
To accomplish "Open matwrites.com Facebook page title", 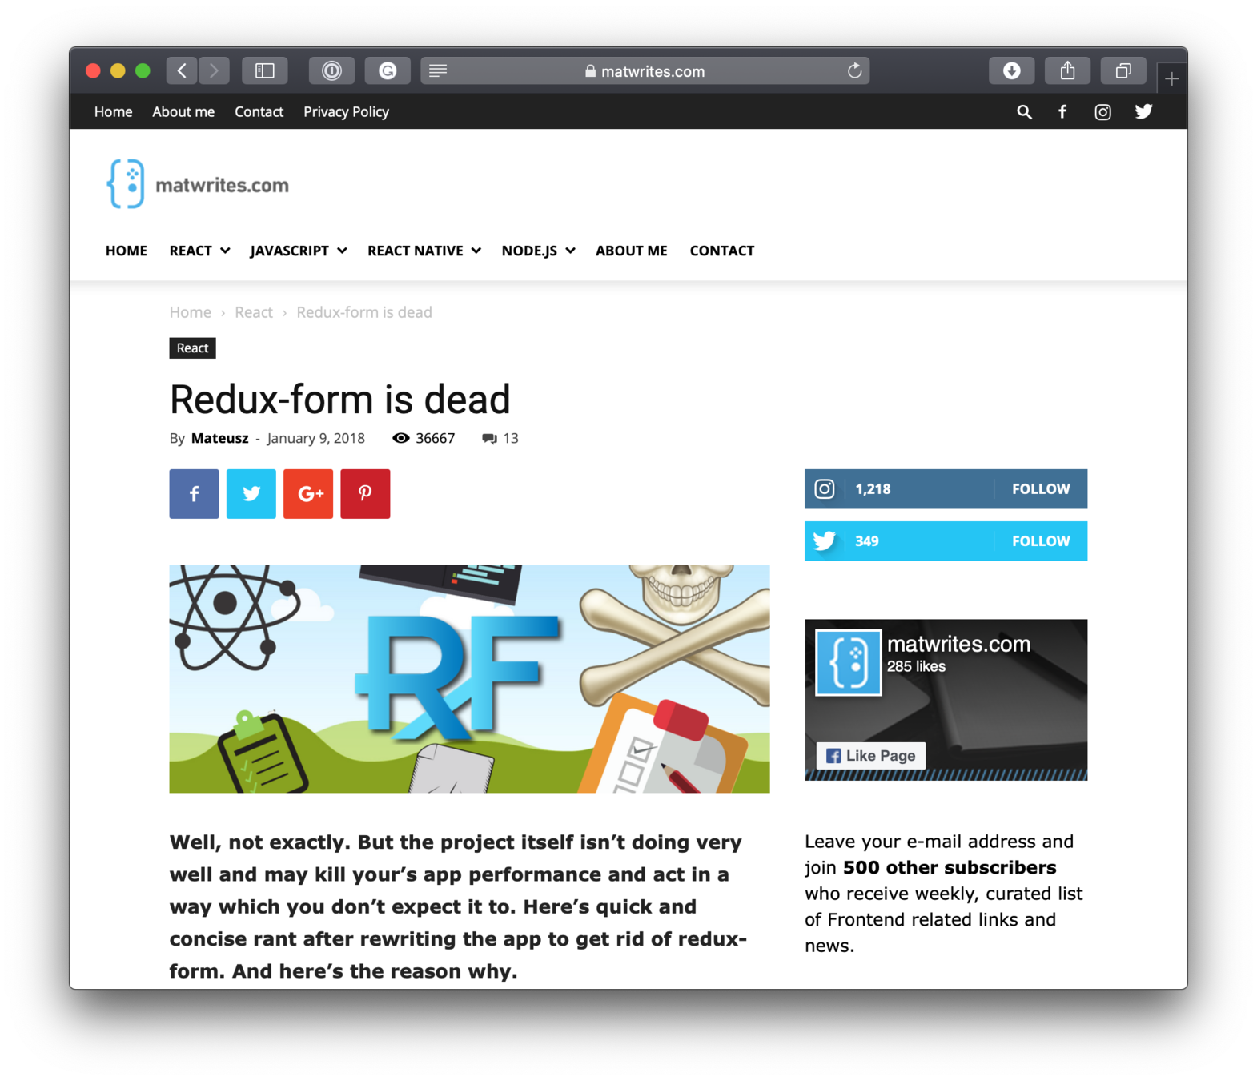I will 958,645.
